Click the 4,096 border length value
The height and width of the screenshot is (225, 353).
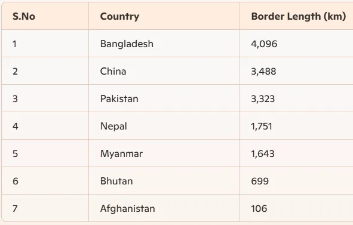click(x=264, y=44)
